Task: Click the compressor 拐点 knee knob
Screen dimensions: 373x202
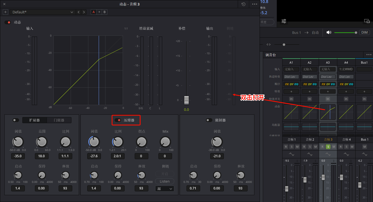Action: click(142, 142)
